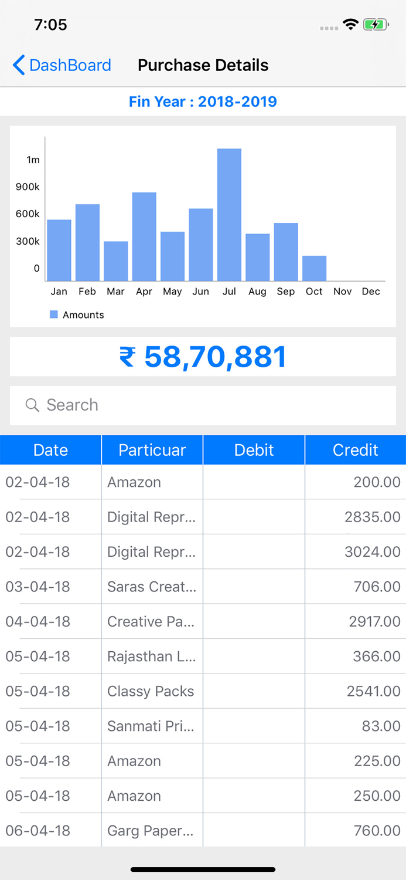Tap the back chevron arrow icon
Viewport: 406px width, 880px height.
[x=19, y=65]
